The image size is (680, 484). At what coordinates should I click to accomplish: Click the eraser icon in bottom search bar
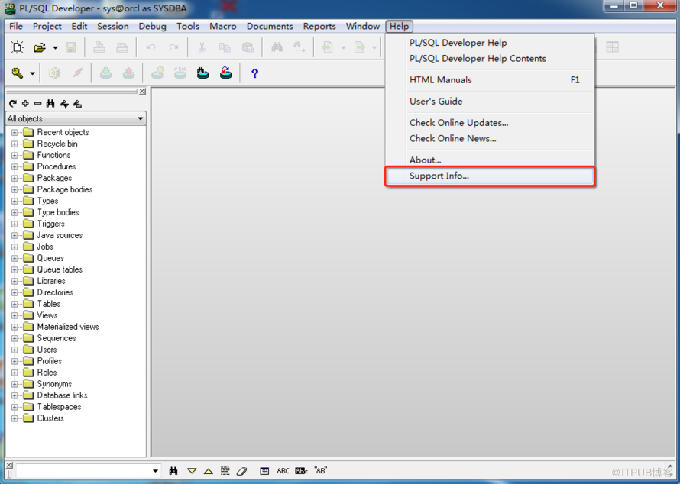241,471
